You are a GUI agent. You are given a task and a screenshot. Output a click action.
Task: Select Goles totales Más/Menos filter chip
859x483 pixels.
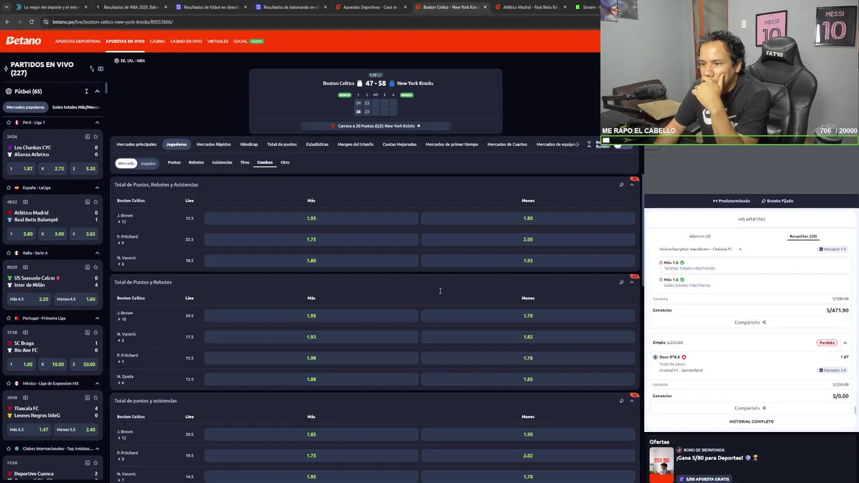[75, 107]
